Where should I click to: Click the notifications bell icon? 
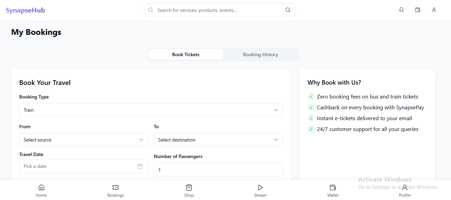(401, 10)
